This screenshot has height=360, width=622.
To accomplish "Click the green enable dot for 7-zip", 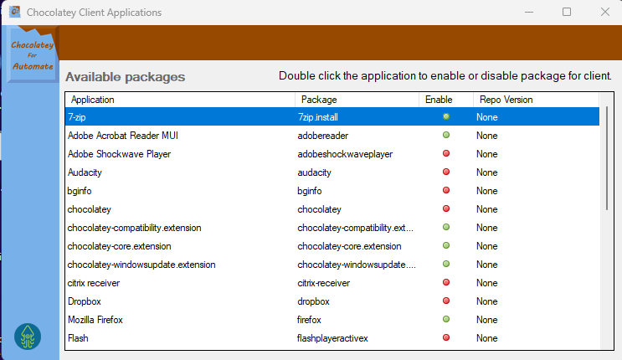I will click(446, 116).
